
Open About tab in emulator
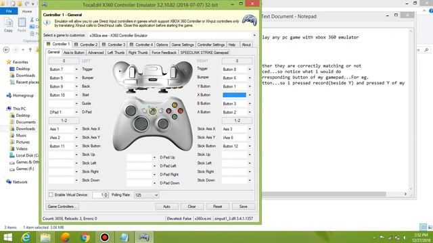tap(246, 45)
